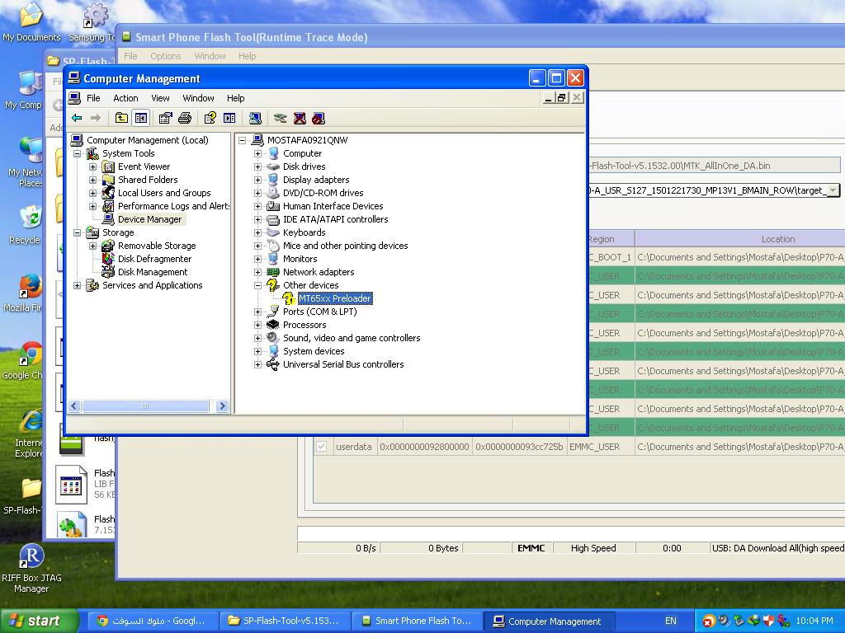845x633 pixels.
Task: Toggle the userdata partition checkbox
Action: (x=321, y=447)
